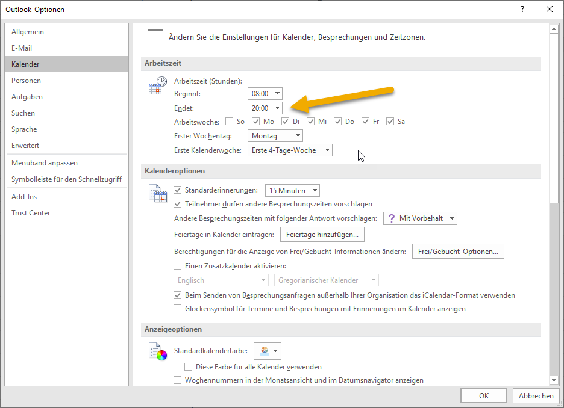The image size is (564, 408).
Task: Open the Beginnt time dropdown
Action: (265, 94)
